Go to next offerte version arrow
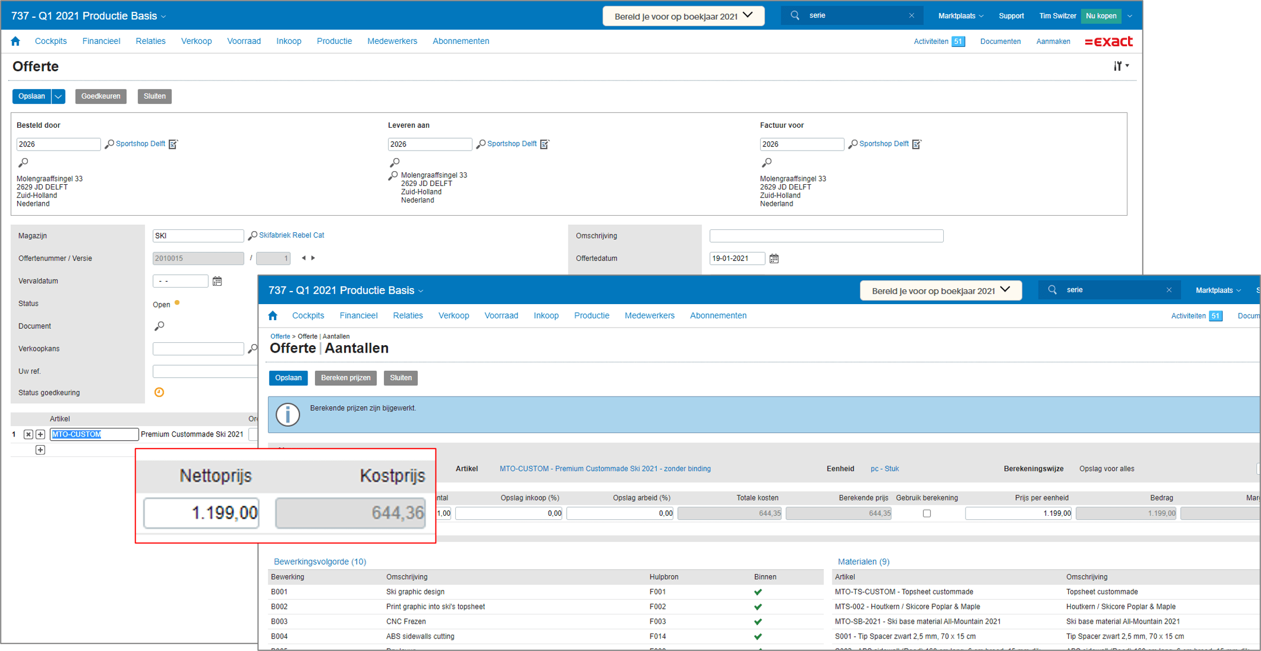The image size is (1261, 651). [313, 258]
